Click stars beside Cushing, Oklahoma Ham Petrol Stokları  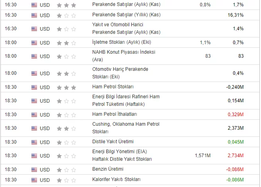tap(66, 128)
